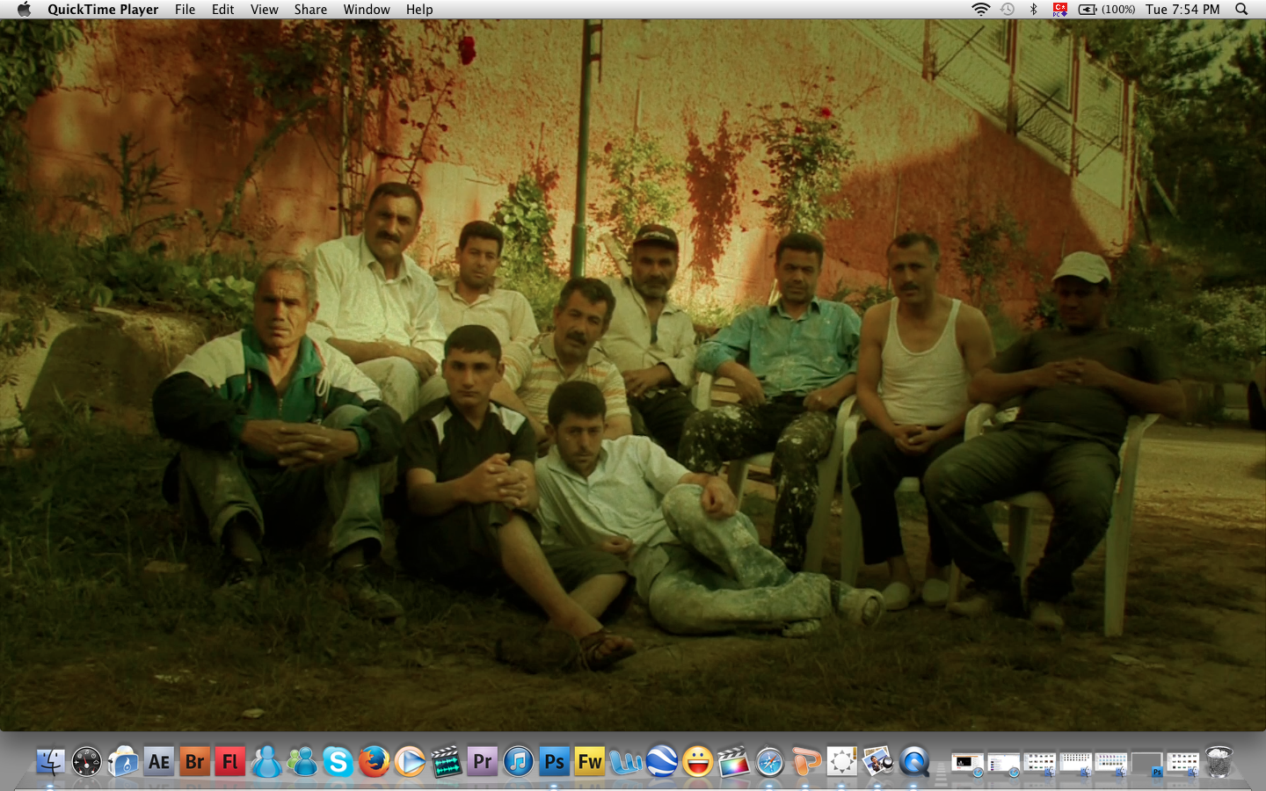Launch Safari from the Dock
The image size is (1266, 791).
(769, 762)
